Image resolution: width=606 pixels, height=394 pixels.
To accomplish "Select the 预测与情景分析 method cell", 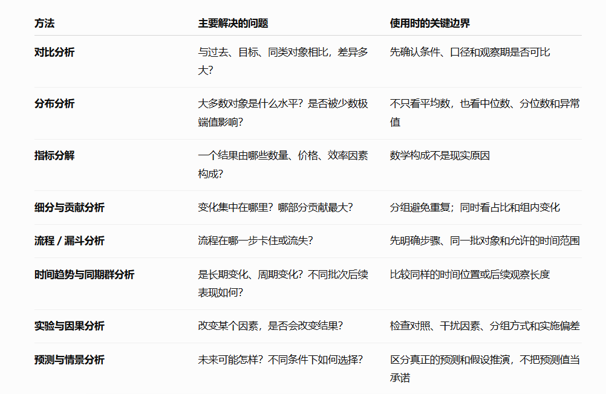I will (70, 360).
